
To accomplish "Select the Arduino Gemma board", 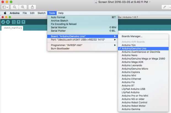I will pyautogui.click(x=143, y=109).
